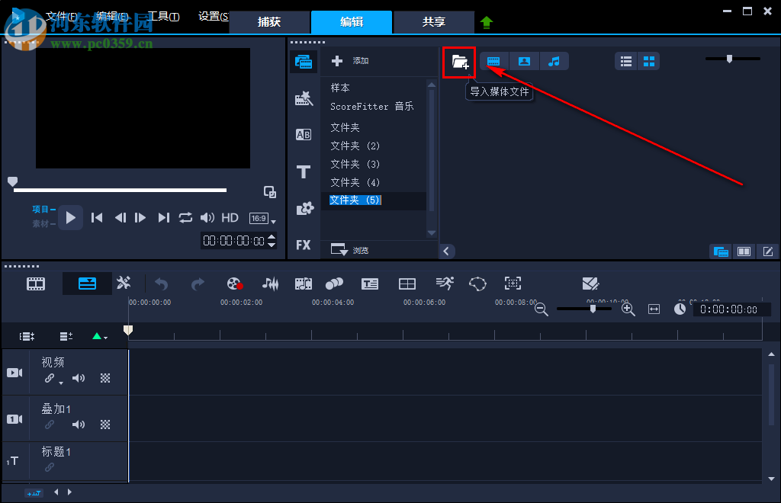Switch to the 共享 tab
Image resolution: width=781 pixels, height=503 pixels.
434,22
